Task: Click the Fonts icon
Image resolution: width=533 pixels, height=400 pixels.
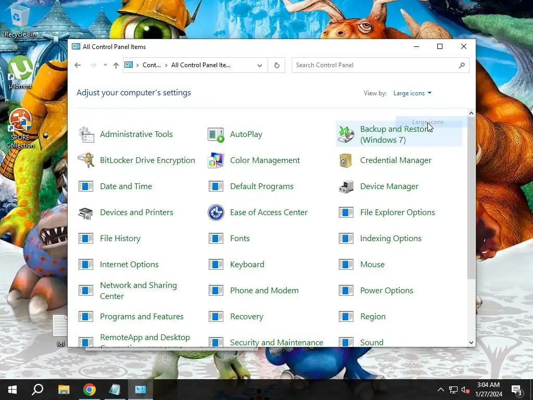Action: (216, 239)
